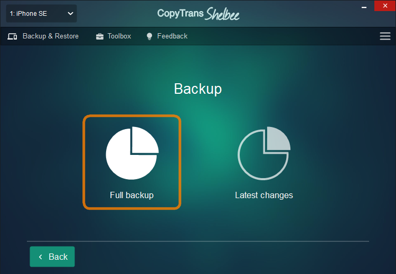The width and height of the screenshot is (396, 274).
Task: Close the CopyTrans Shelbee window
Action: click(385, 6)
